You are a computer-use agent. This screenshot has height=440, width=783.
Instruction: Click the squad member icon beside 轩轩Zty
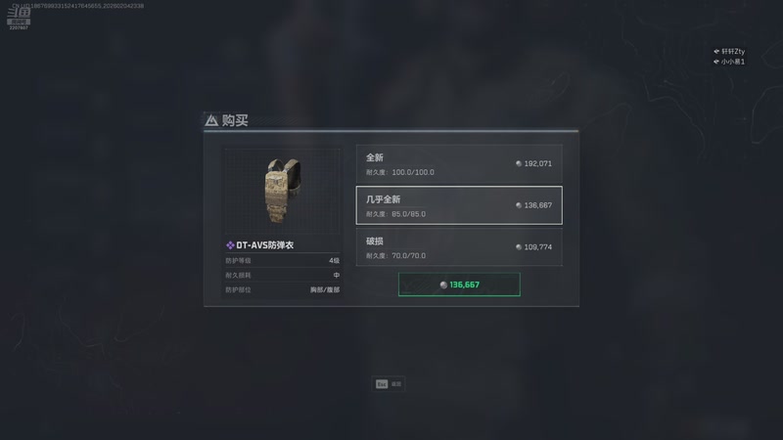716,52
